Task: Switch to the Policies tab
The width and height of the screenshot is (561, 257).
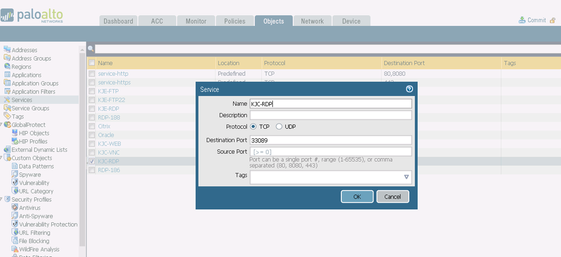Action: click(x=235, y=21)
